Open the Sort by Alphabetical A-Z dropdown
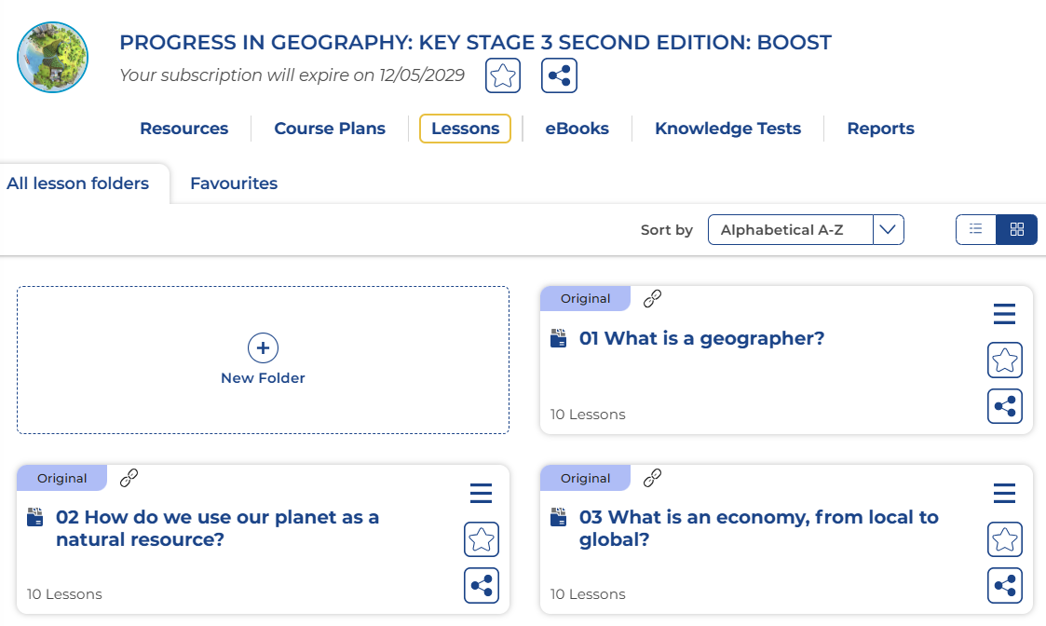The height and width of the screenshot is (626, 1046). (806, 229)
